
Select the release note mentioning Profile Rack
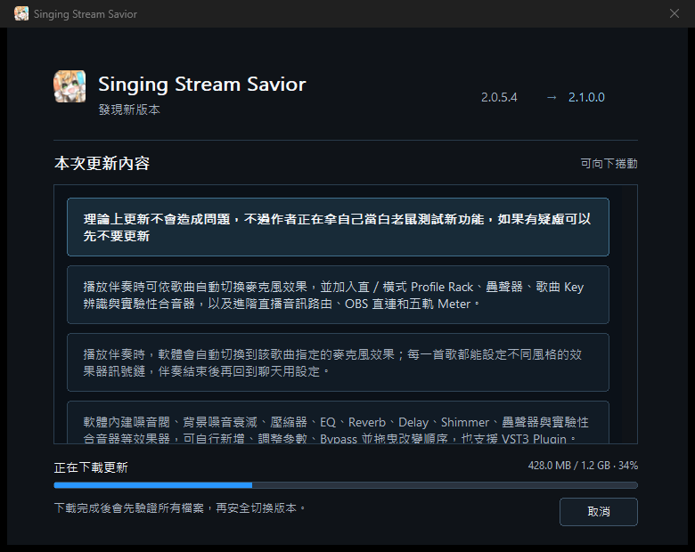338,295
